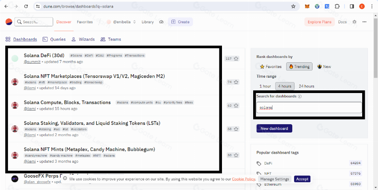The image size is (378, 190).
Task: Click the Explore Plans button
Action: pyautogui.click(x=320, y=22)
